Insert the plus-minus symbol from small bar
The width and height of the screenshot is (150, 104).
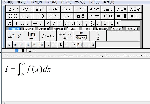(61, 23)
